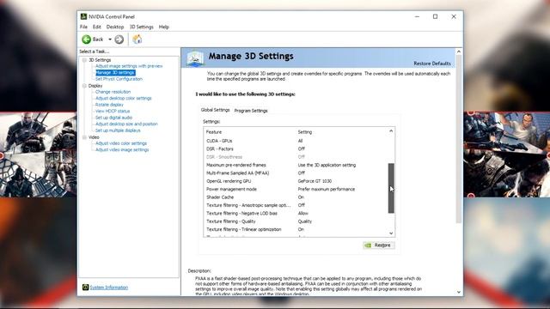
Task: Open Change resolution task
Action: click(x=113, y=92)
